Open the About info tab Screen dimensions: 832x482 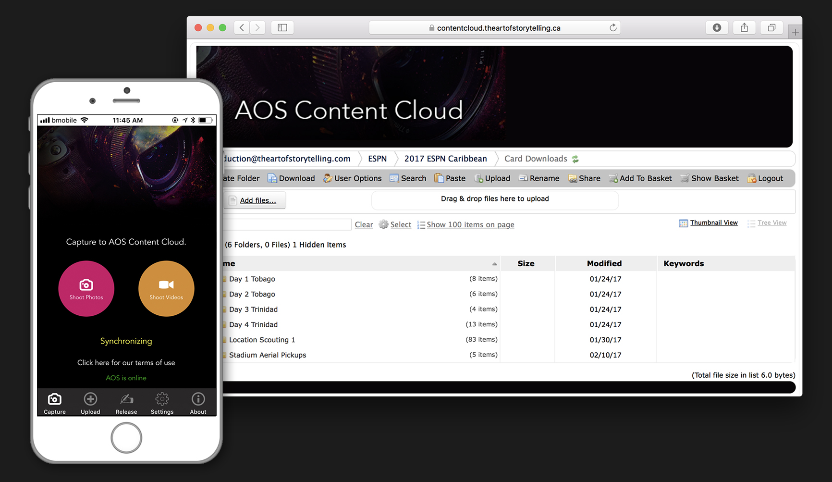198,403
